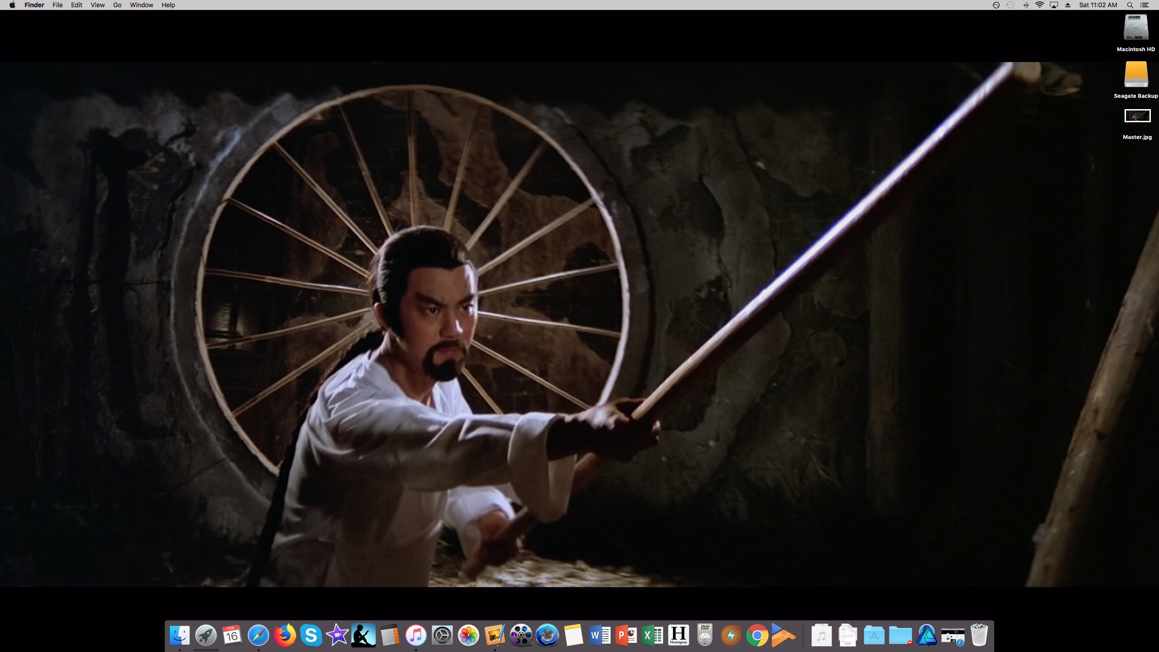1159x652 pixels.
Task: Open the Trash in the Dock
Action: [x=979, y=635]
